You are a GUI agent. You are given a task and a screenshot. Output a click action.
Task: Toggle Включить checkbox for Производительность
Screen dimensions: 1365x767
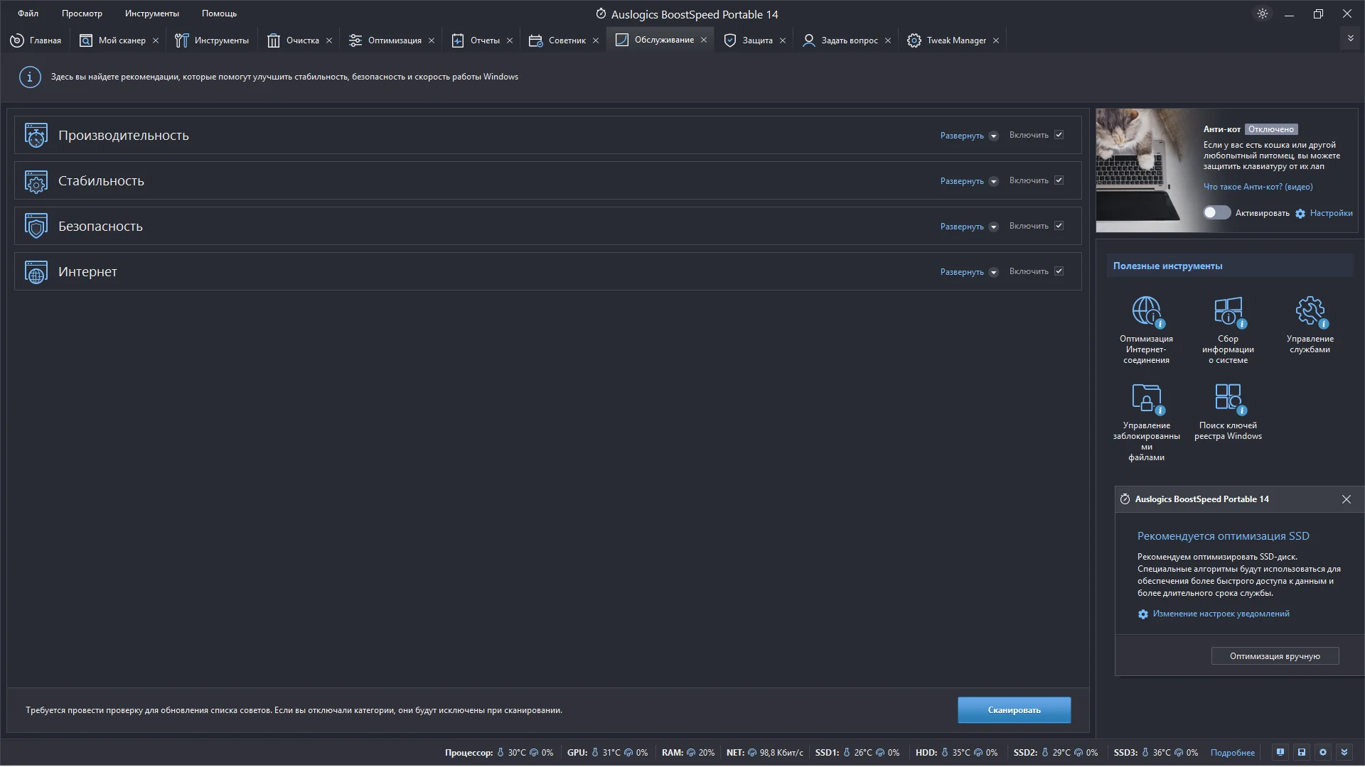(1059, 135)
